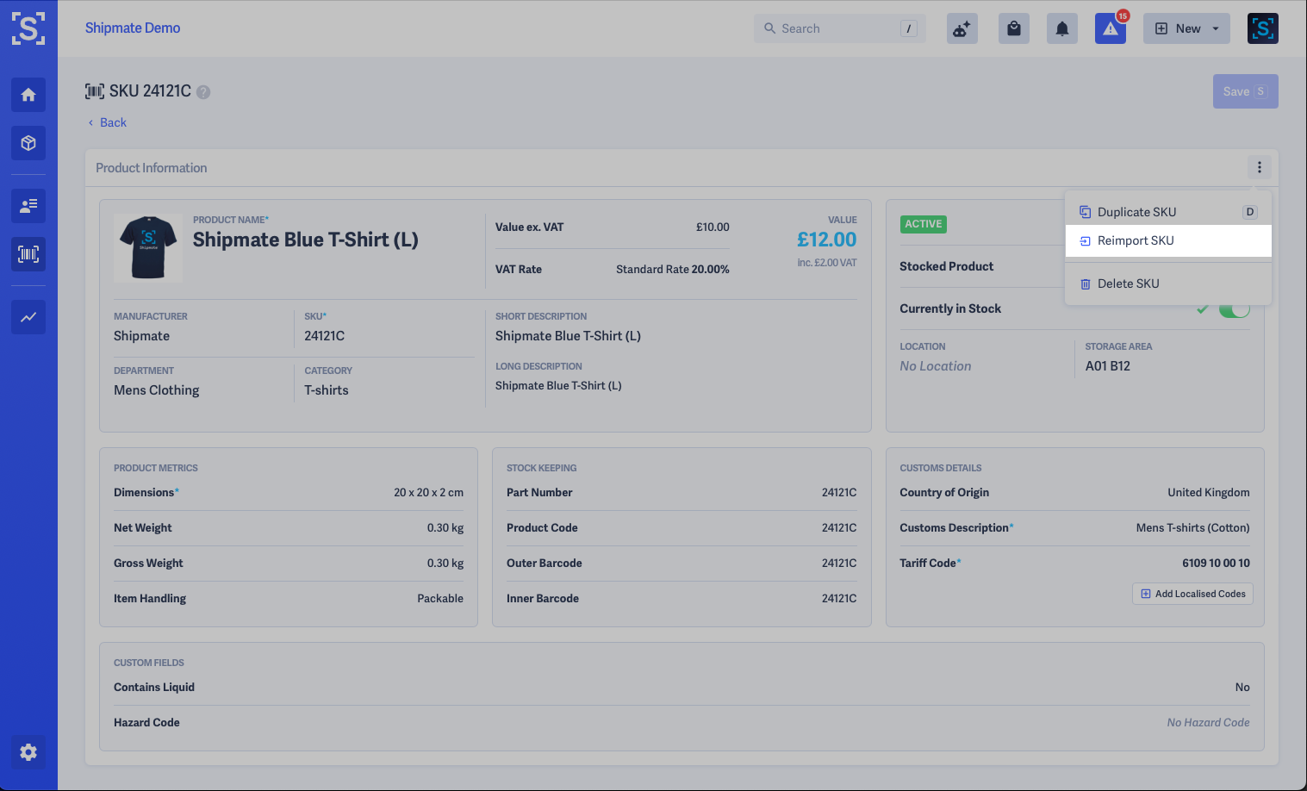
Task: Select Delete SKU from the menu
Action: click(x=1168, y=283)
